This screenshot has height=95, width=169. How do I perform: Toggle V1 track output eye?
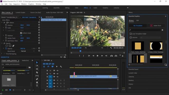(58, 77)
